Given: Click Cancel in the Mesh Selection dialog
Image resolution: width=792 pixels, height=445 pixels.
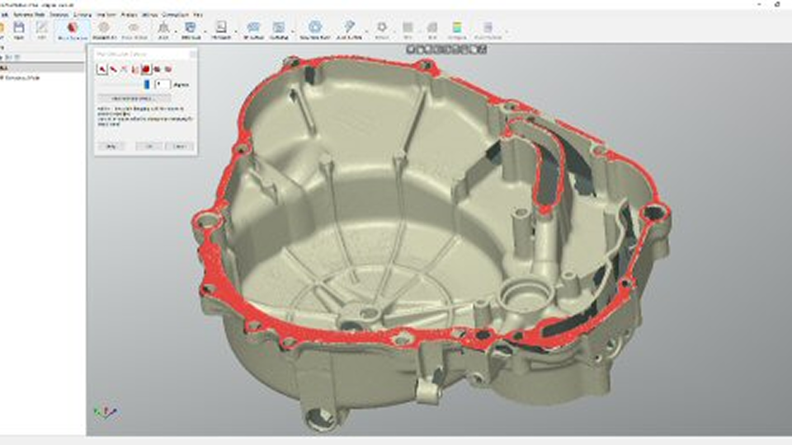Looking at the screenshot, I should tap(178, 146).
